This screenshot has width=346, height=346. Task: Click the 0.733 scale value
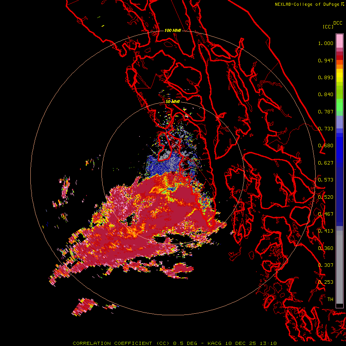point(326,129)
